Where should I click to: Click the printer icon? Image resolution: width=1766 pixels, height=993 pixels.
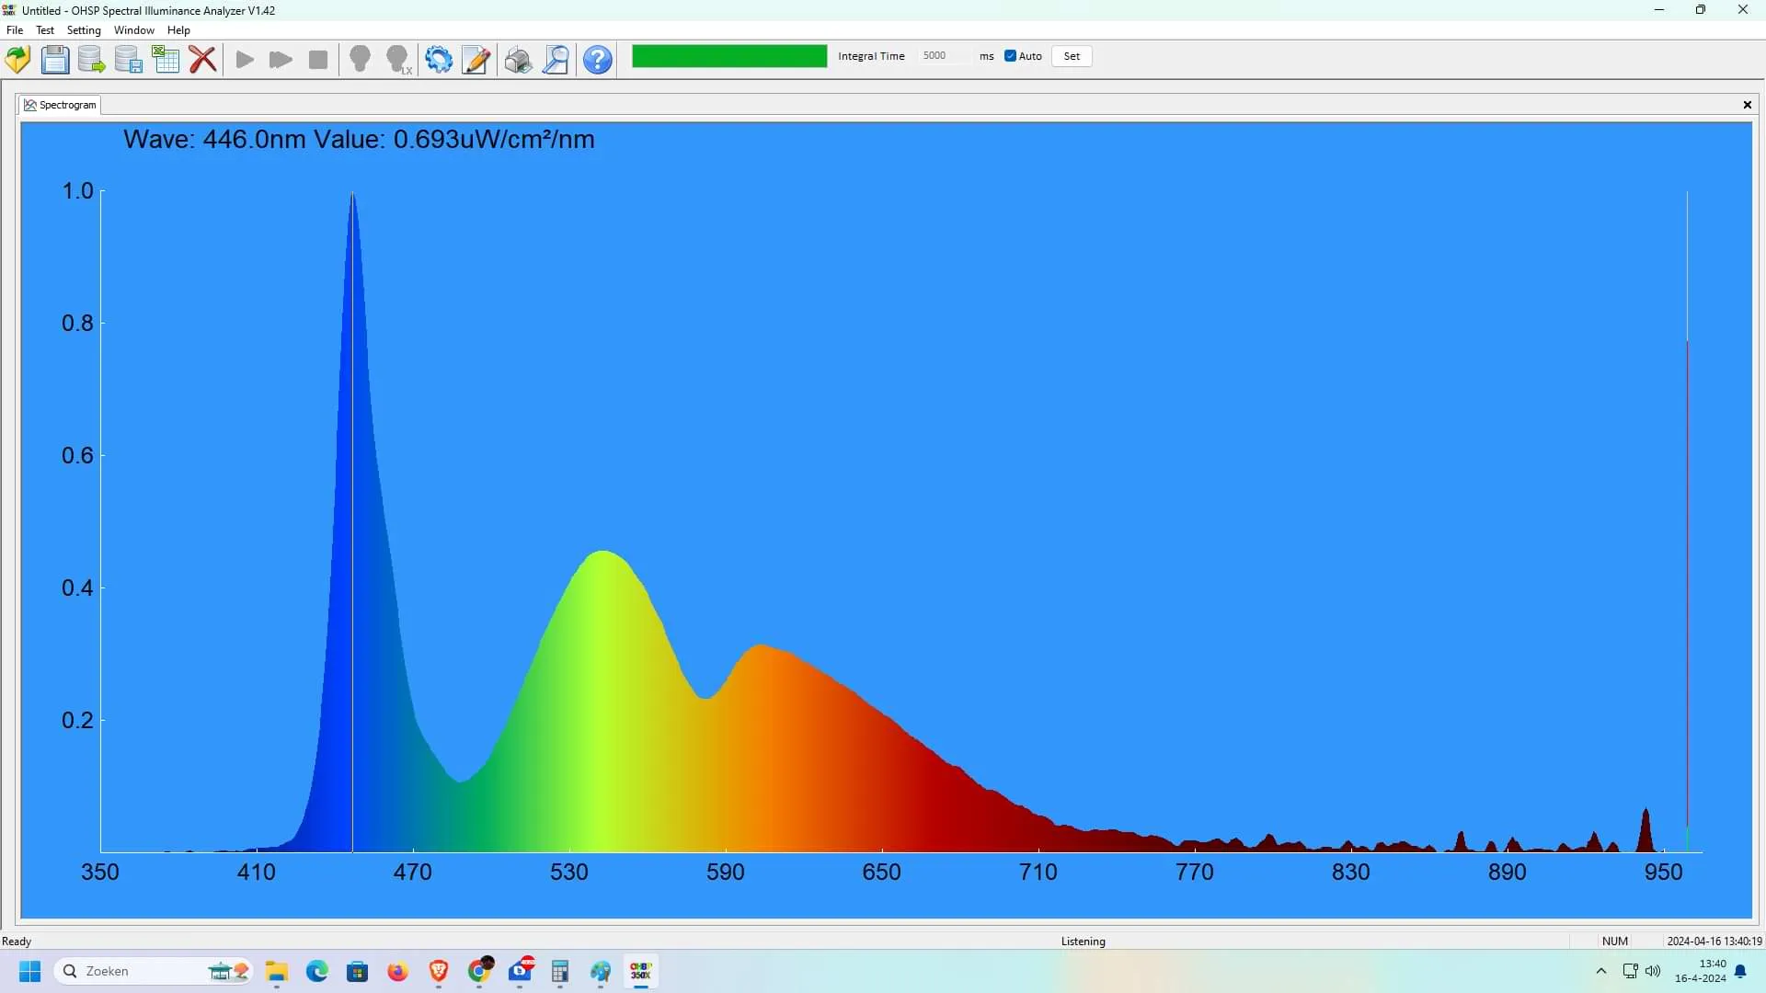(x=518, y=60)
